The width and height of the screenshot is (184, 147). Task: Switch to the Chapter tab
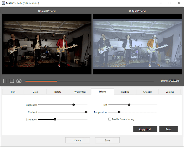(147, 92)
